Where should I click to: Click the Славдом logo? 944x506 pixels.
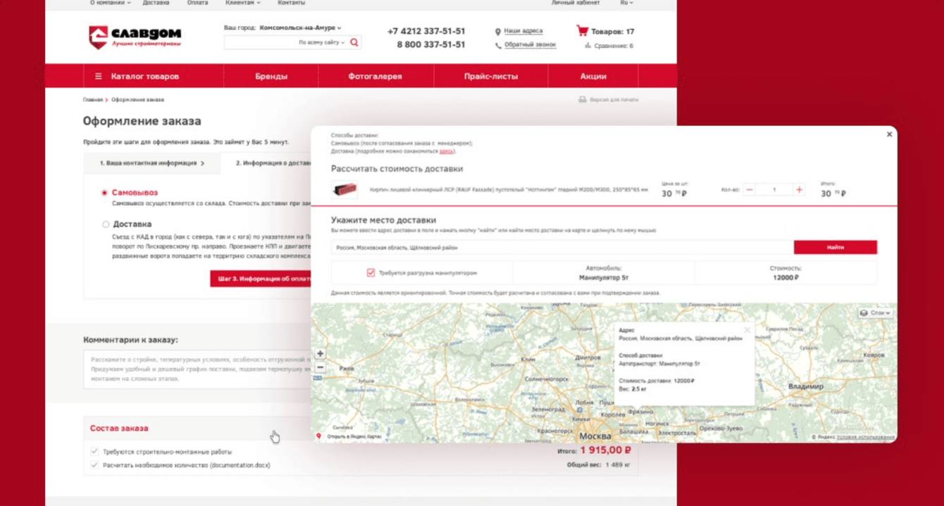(135, 37)
